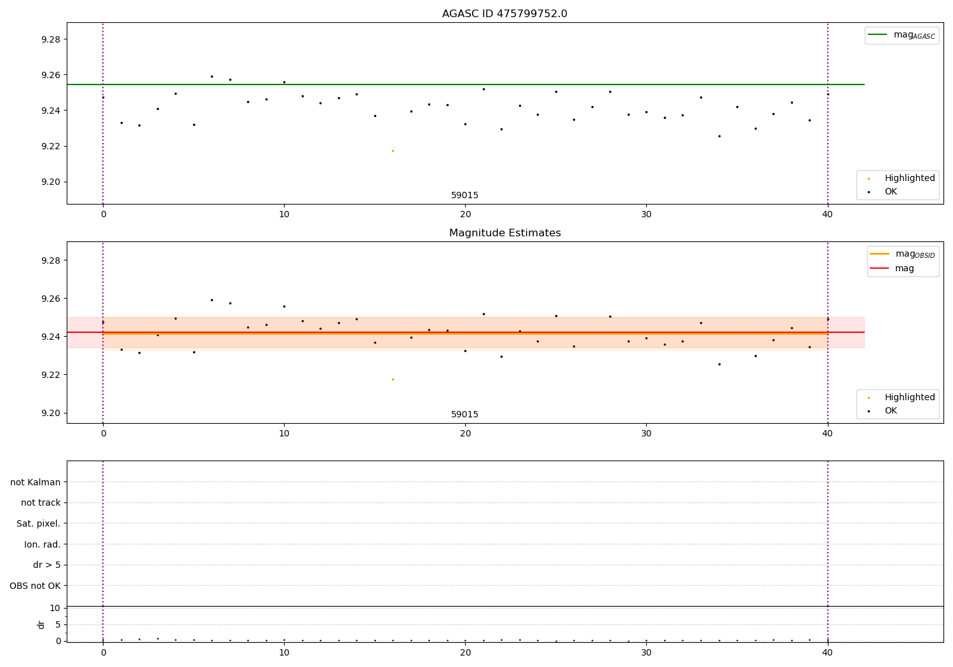Select the Magnitude Estimates plot title
Viewport: 953px width, 667px height.
pos(504,233)
